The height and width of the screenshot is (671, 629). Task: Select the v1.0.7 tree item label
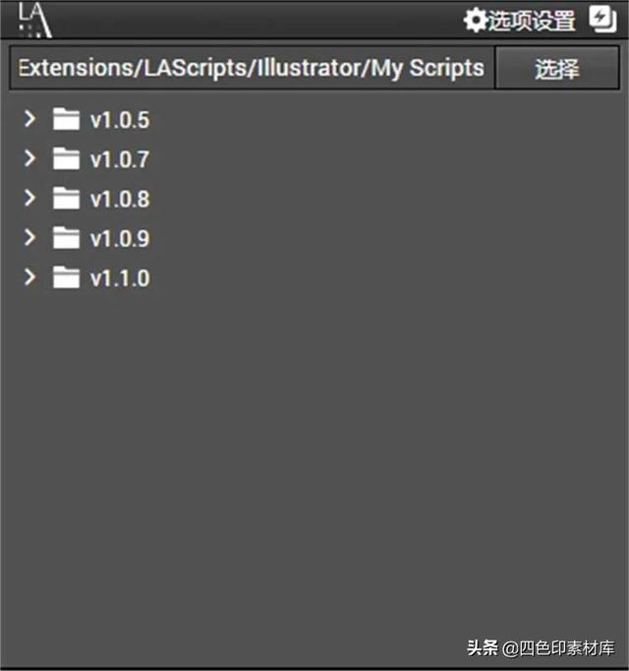(x=120, y=159)
